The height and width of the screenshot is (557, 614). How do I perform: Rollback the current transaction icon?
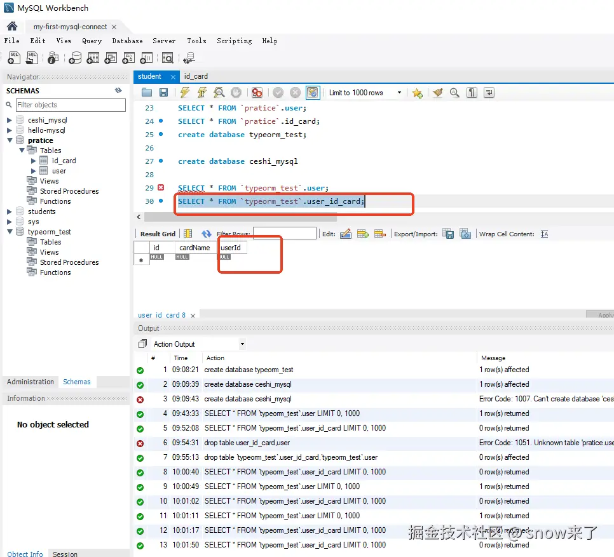coord(296,93)
